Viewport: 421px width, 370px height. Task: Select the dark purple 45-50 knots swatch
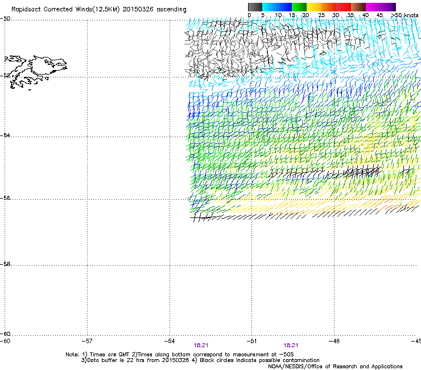[388, 7]
